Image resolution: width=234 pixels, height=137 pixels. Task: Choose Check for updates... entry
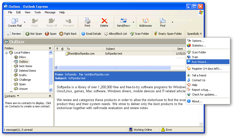(x=208, y=94)
